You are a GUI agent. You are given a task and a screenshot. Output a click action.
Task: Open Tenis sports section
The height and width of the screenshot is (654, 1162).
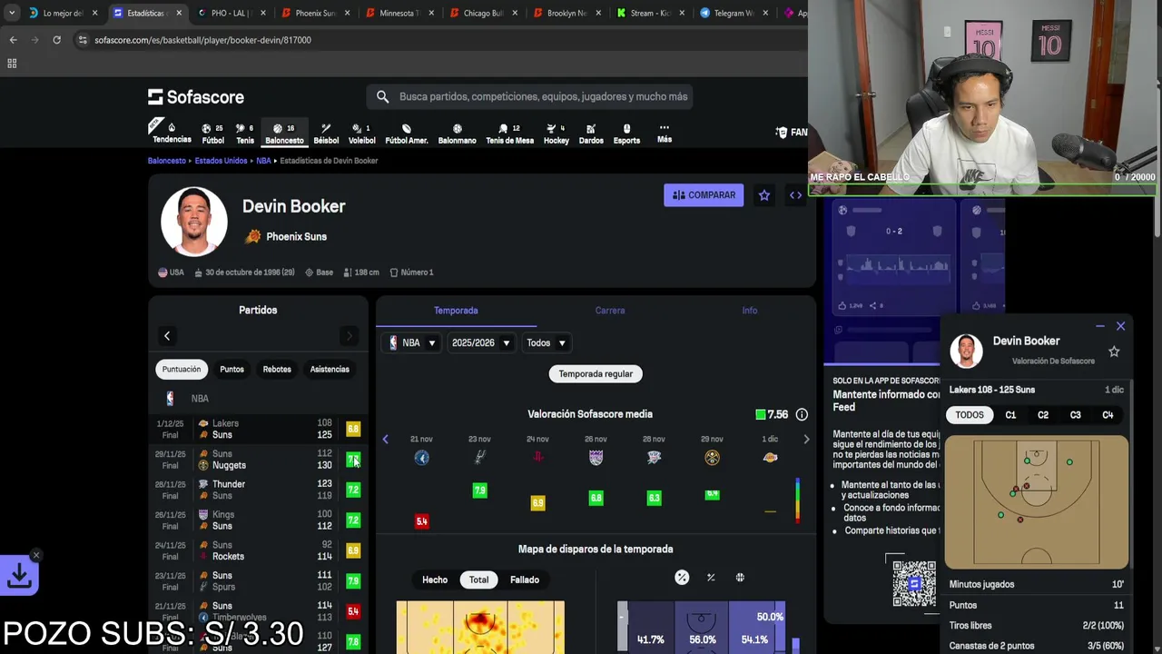click(245, 134)
